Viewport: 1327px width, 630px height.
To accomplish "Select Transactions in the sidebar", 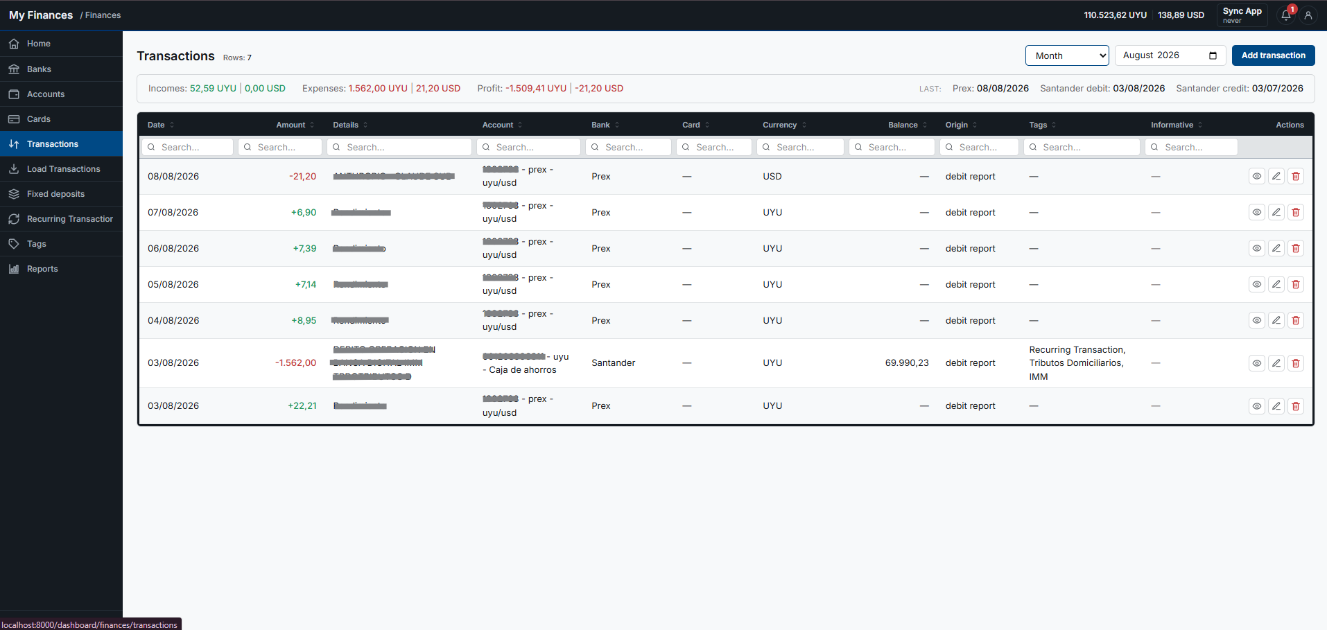I will point(61,144).
